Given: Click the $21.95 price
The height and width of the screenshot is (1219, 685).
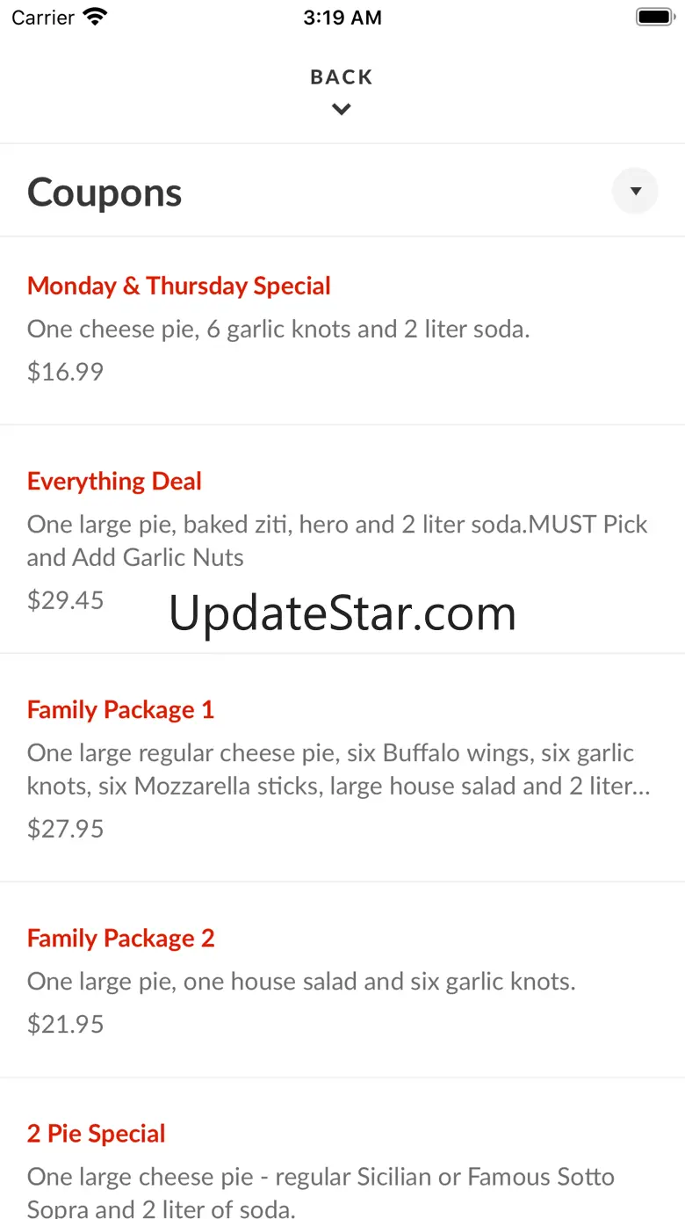Looking at the screenshot, I should pyautogui.click(x=65, y=1024).
